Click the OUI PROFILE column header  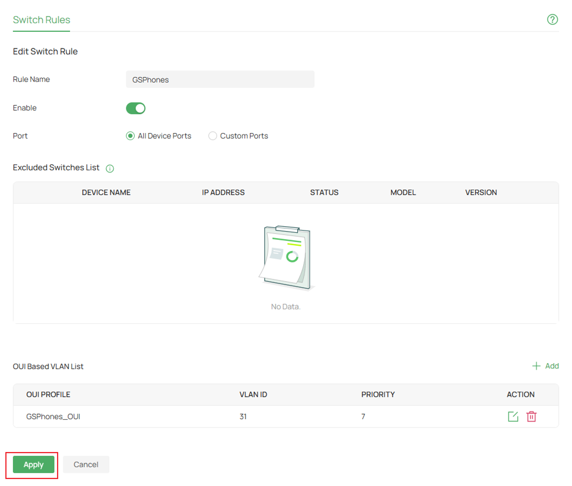click(48, 395)
